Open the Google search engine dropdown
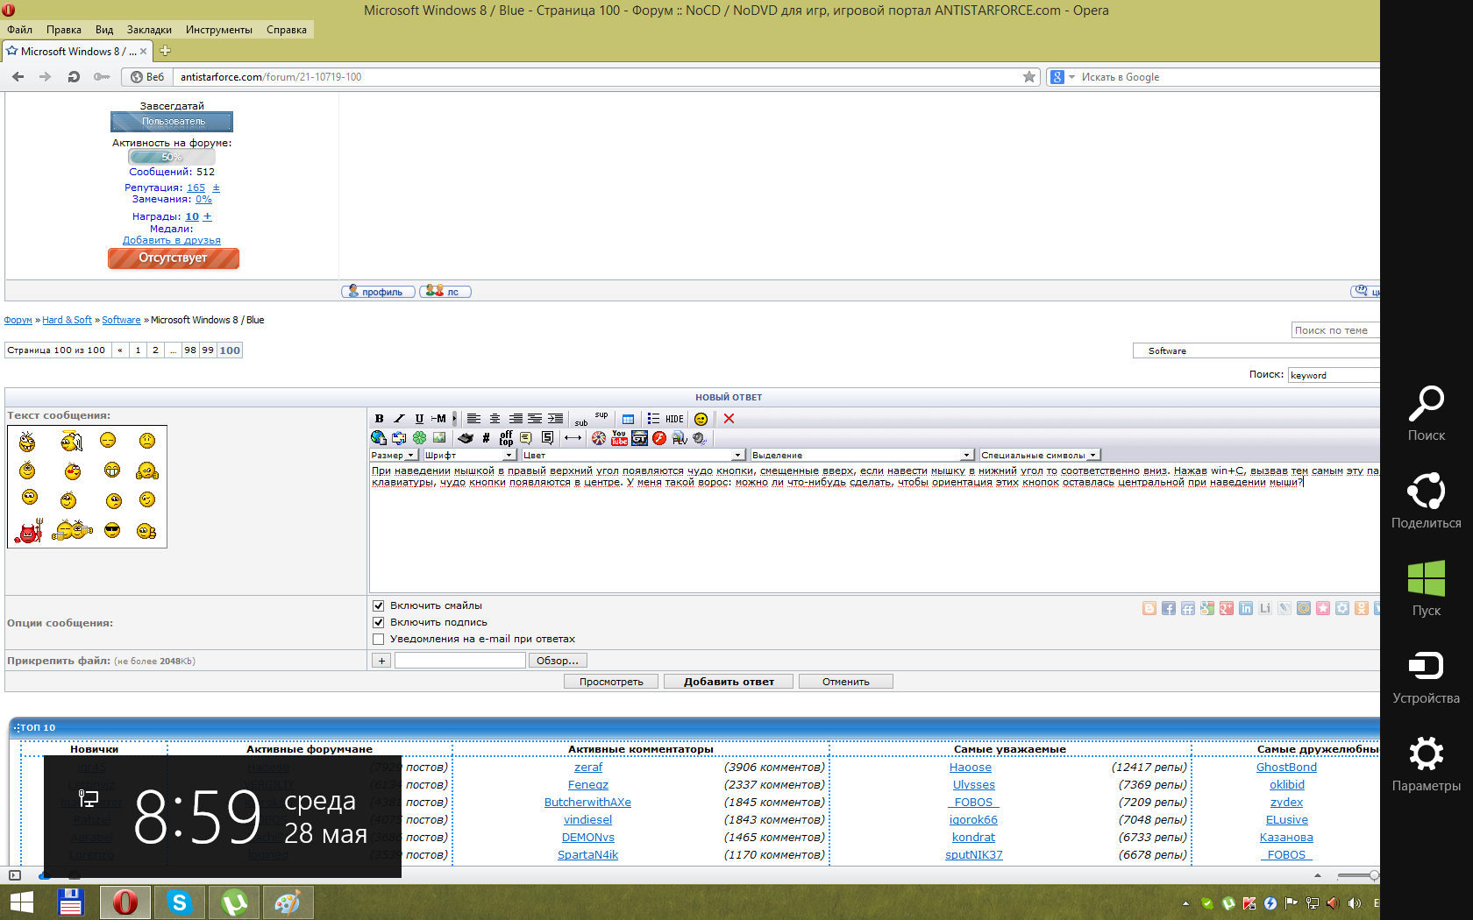 (x=1062, y=77)
